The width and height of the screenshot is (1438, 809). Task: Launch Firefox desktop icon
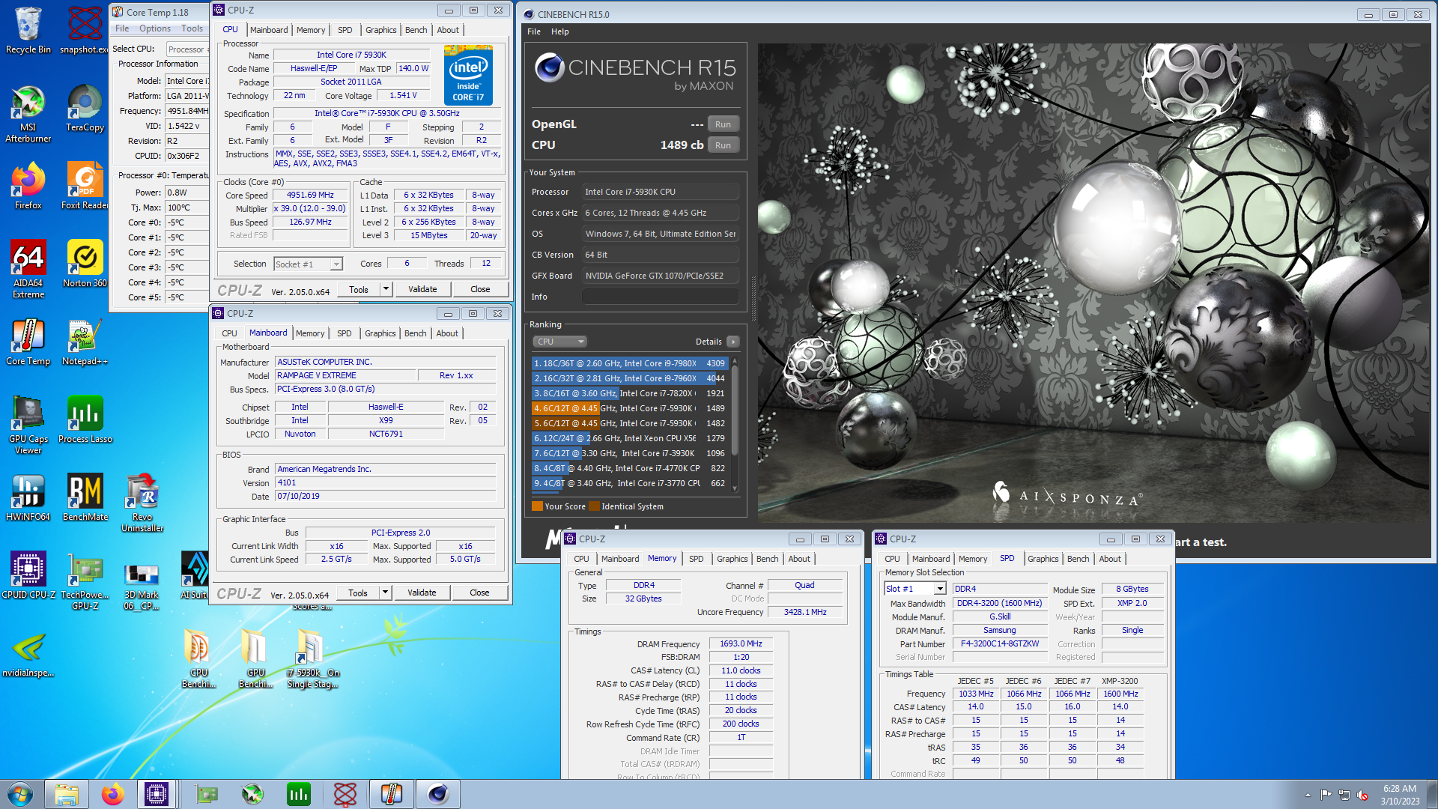(28, 186)
